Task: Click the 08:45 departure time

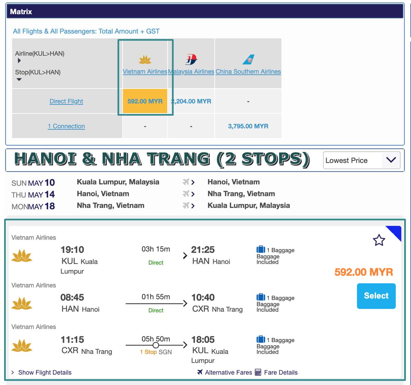Action: [72, 297]
